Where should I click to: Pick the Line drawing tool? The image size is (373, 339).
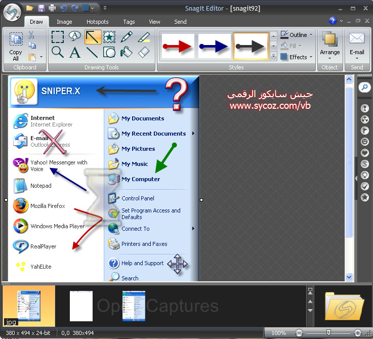click(x=92, y=52)
